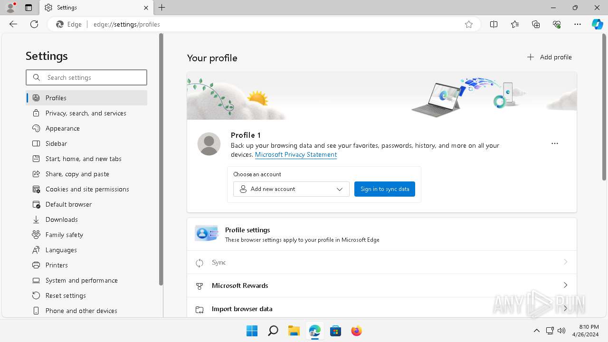Viewport: 608px width, 342px height.
Task: Click the profile avatar in title bar
Action: point(10,8)
